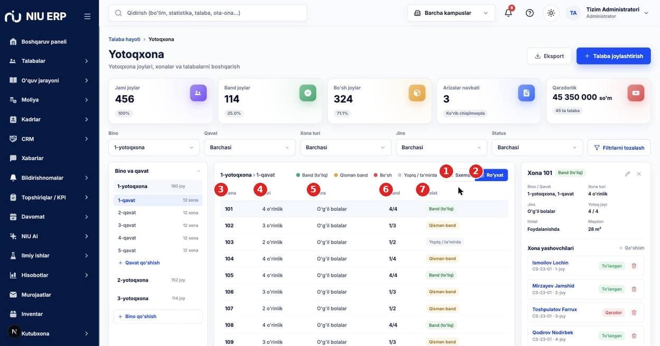Screen dimensions: 660x346
Task: Click the NIU ERP logo
Action: tap(35, 16)
